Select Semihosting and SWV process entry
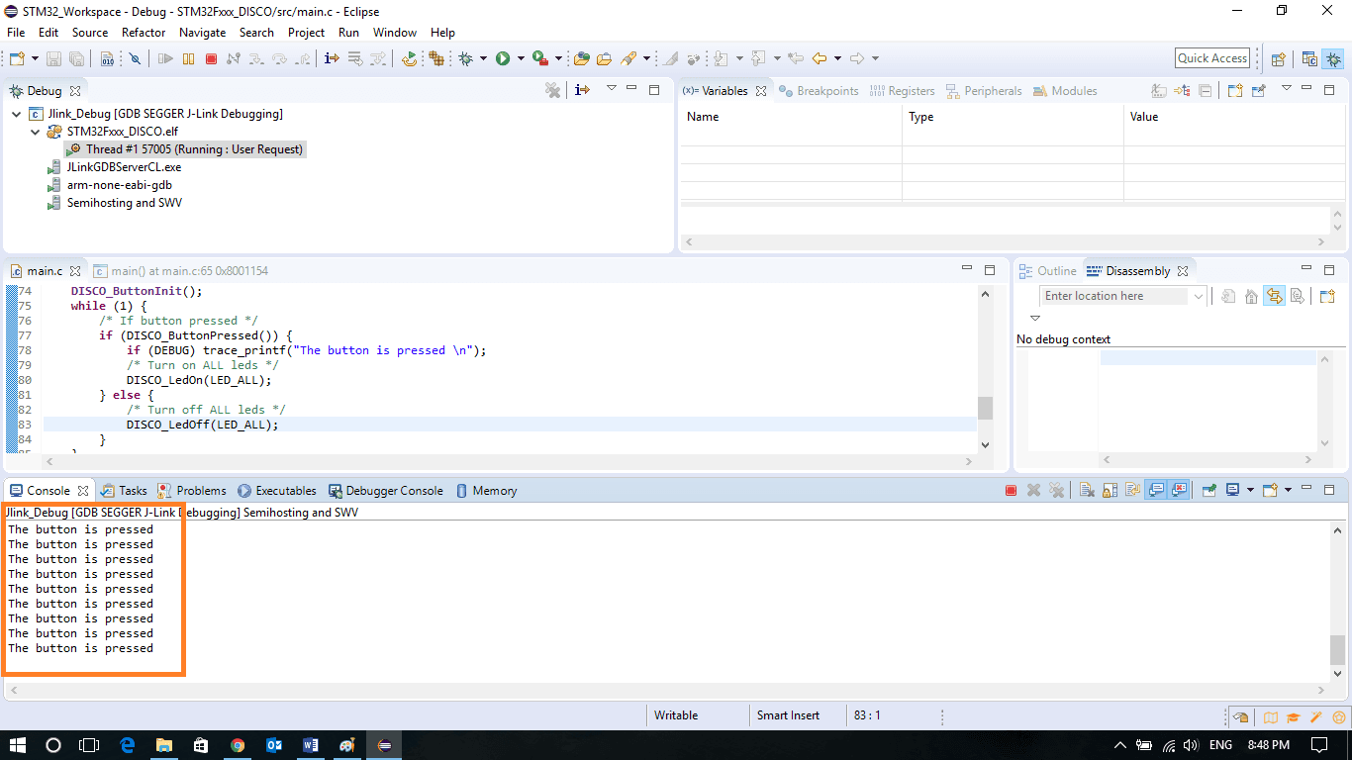 [x=115, y=203]
